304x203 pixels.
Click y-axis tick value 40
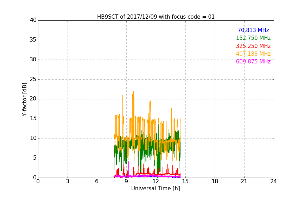pyautogui.click(x=33, y=20)
